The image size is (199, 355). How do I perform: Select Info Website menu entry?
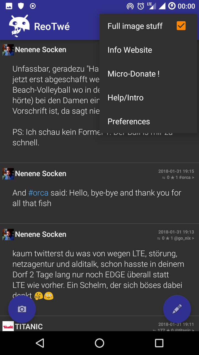click(x=130, y=50)
